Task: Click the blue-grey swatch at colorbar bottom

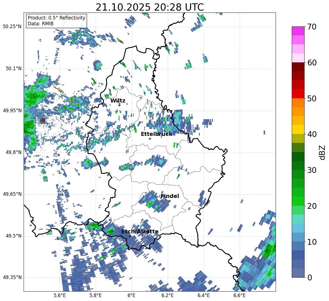Action: [x=298, y=273]
